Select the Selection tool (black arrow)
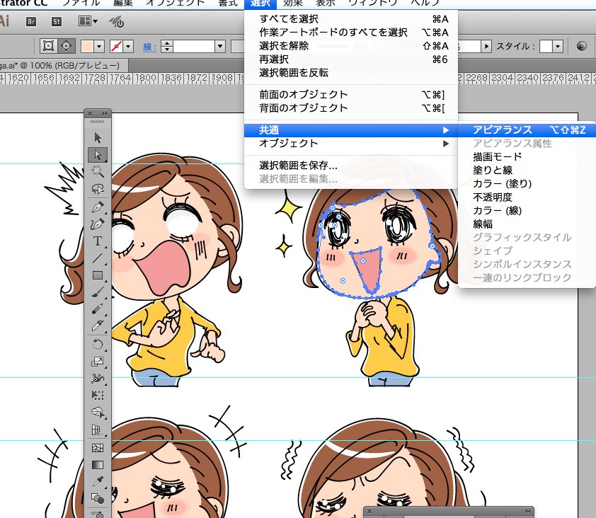This screenshot has width=596, height=518. tap(98, 137)
